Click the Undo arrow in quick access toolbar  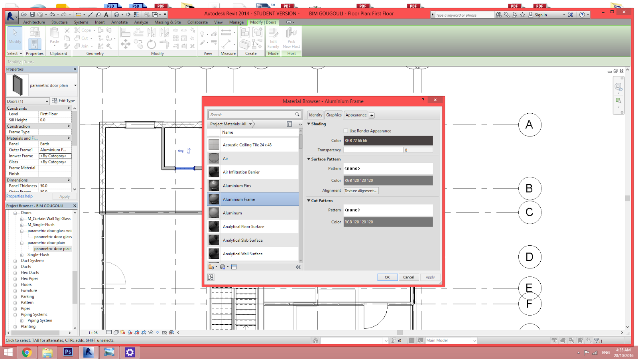[52, 14]
